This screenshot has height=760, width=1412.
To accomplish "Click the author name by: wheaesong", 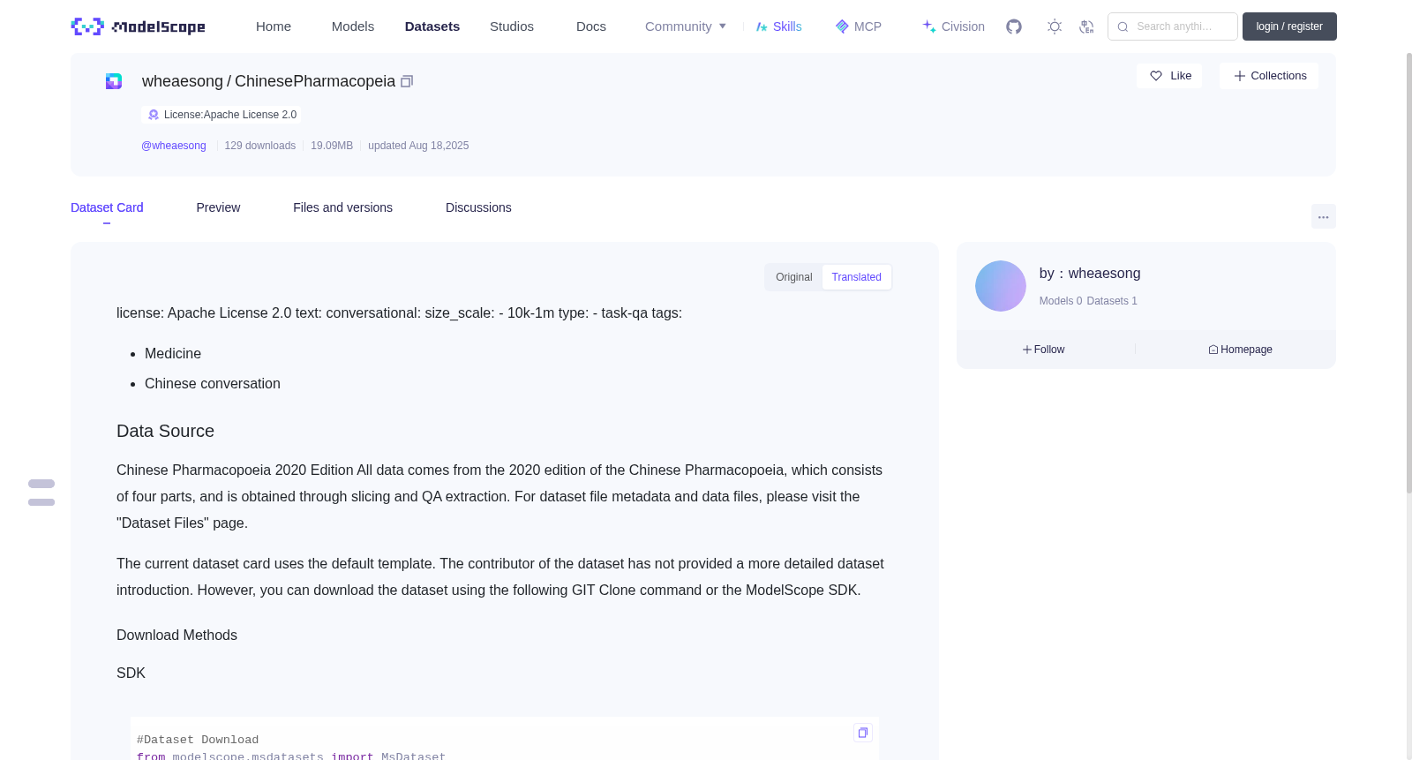I will tap(1090, 274).
